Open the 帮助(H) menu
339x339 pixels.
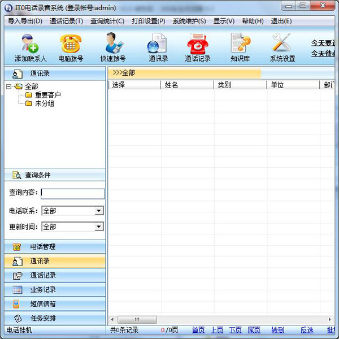253,21
